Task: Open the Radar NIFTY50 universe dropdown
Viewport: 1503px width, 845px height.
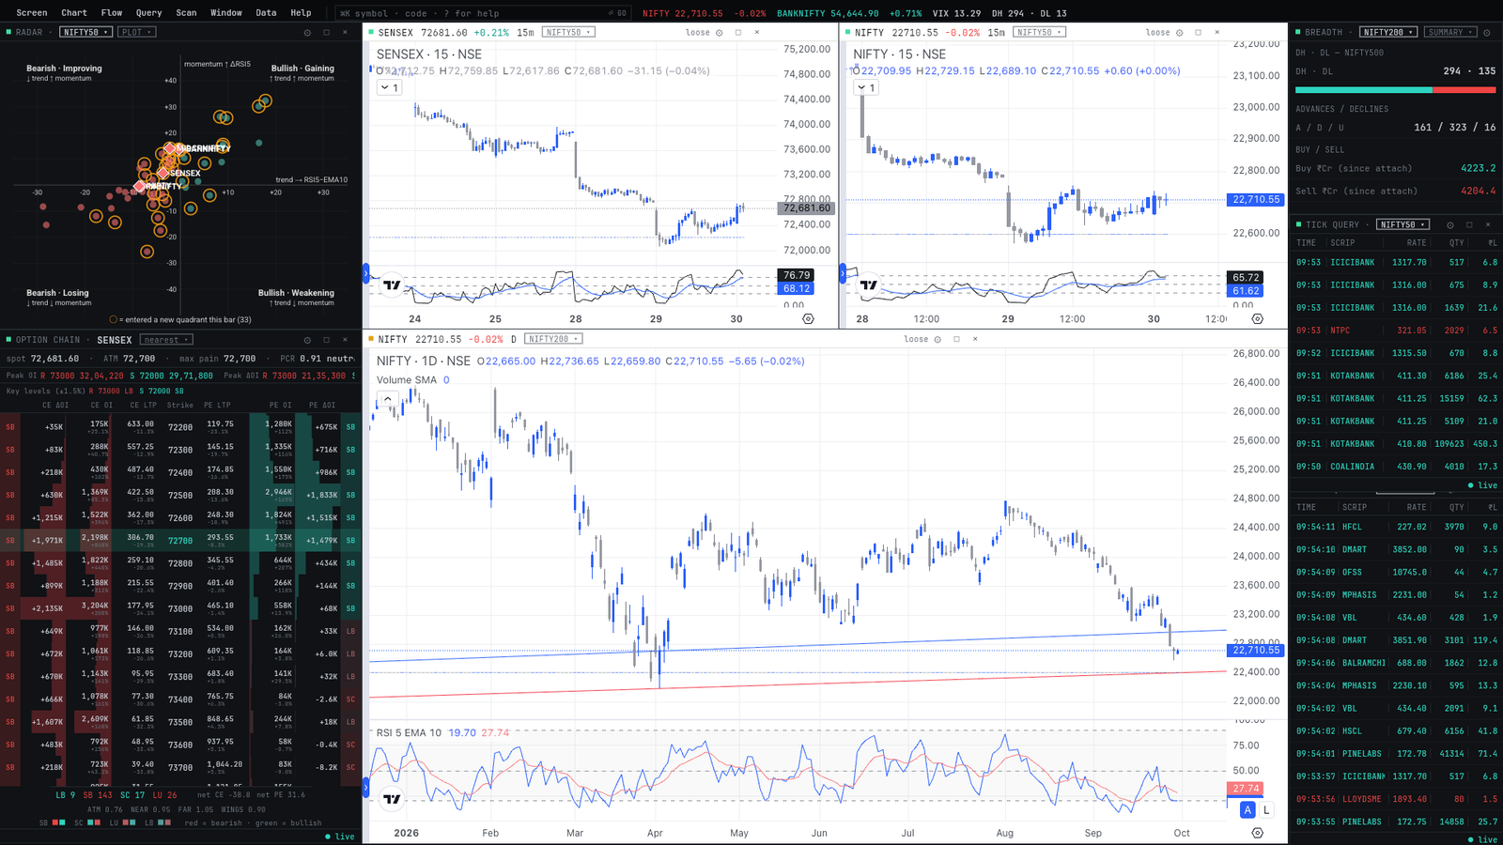Action: (x=85, y=32)
